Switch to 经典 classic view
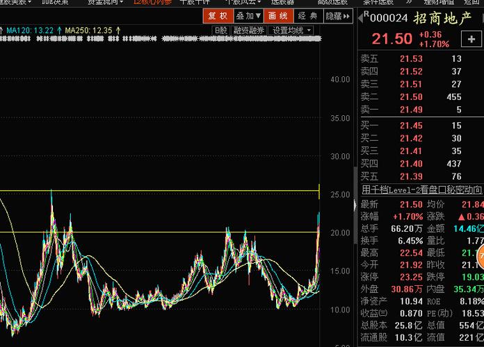 [307, 16]
